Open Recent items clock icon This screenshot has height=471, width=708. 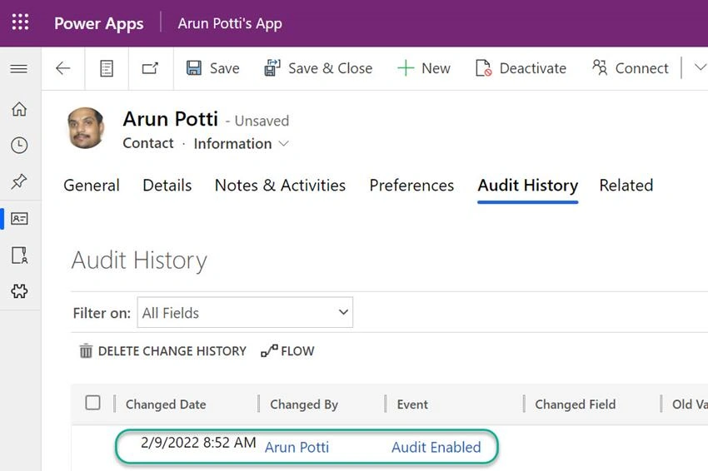19,146
